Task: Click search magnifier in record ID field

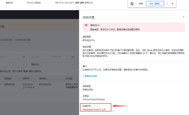Action: click(23, 57)
